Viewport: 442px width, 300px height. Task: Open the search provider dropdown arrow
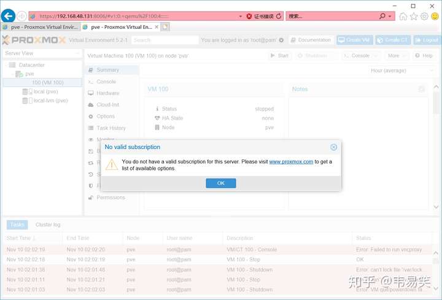[390, 17]
